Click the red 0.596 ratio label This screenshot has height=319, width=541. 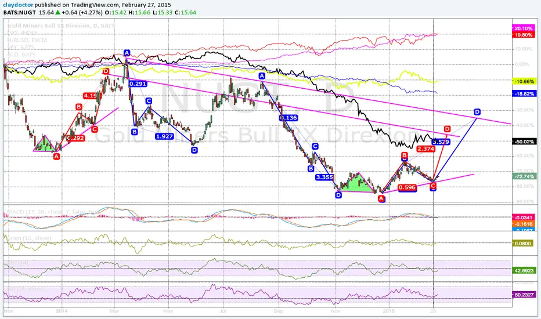[407, 187]
